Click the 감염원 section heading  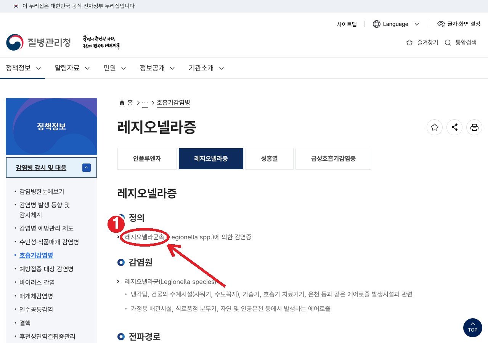[x=141, y=262]
